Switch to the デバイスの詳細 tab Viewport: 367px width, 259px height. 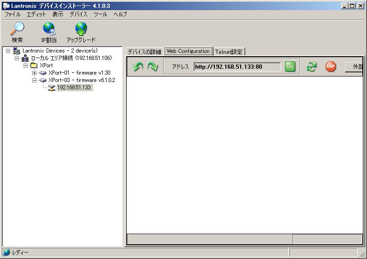(144, 52)
